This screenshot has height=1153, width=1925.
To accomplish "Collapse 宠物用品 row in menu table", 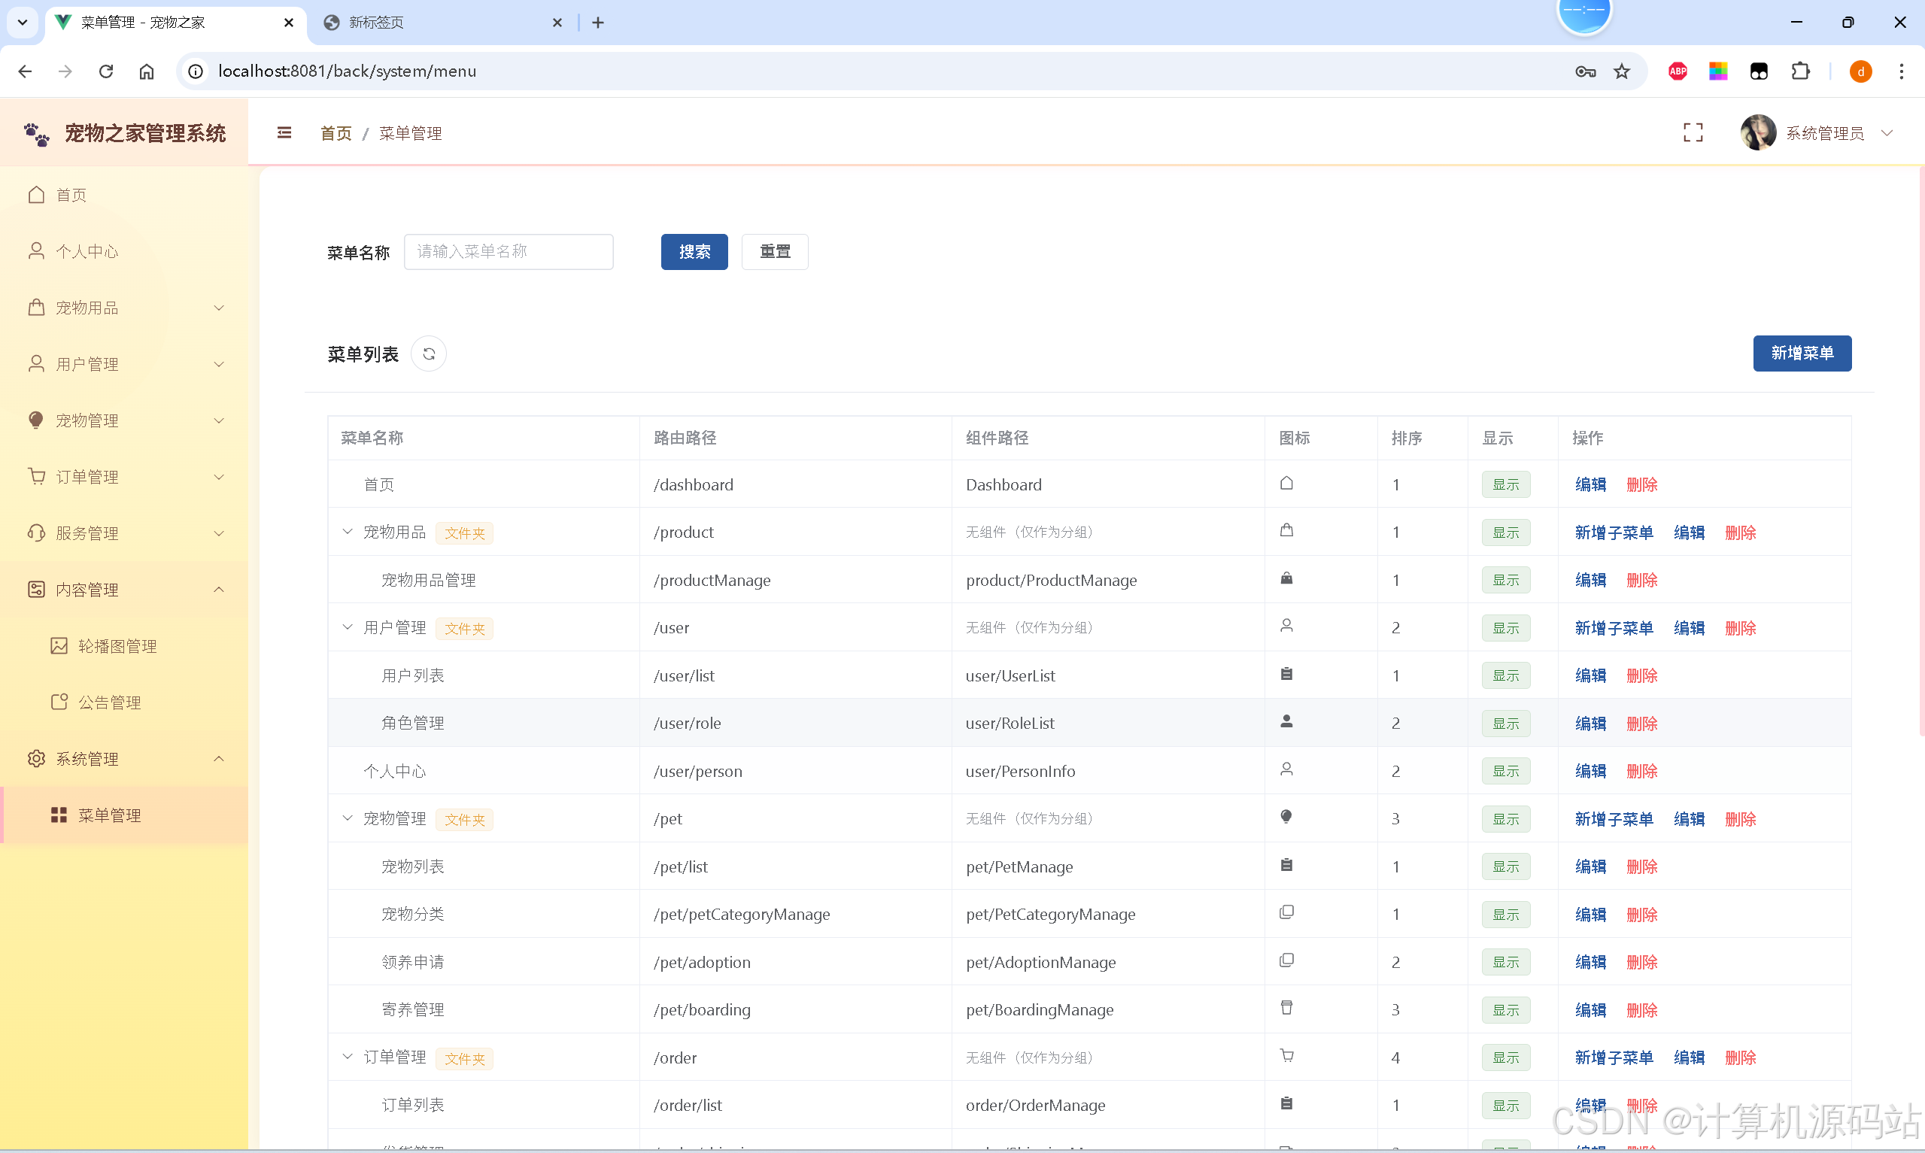I will pyautogui.click(x=348, y=533).
